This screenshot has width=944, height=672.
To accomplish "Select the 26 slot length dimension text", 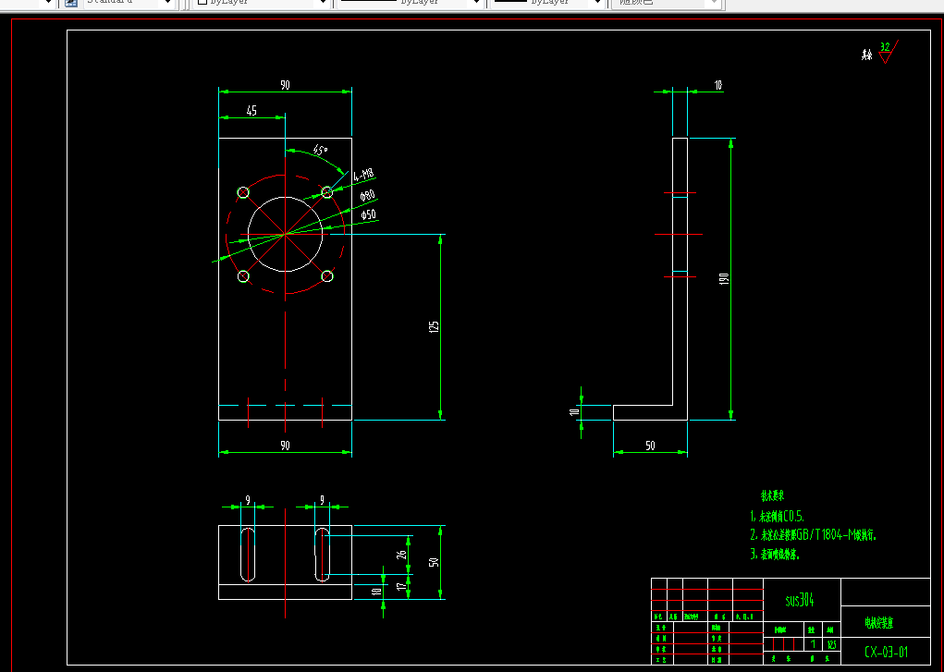I will tap(401, 554).
